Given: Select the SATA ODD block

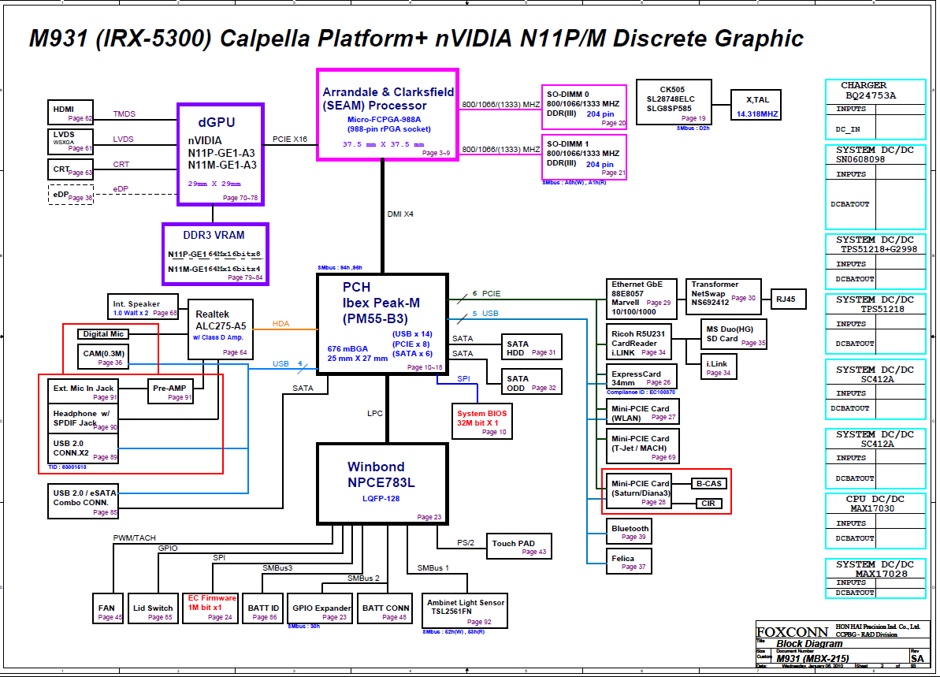Looking at the screenshot, I should click(x=531, y=382).
